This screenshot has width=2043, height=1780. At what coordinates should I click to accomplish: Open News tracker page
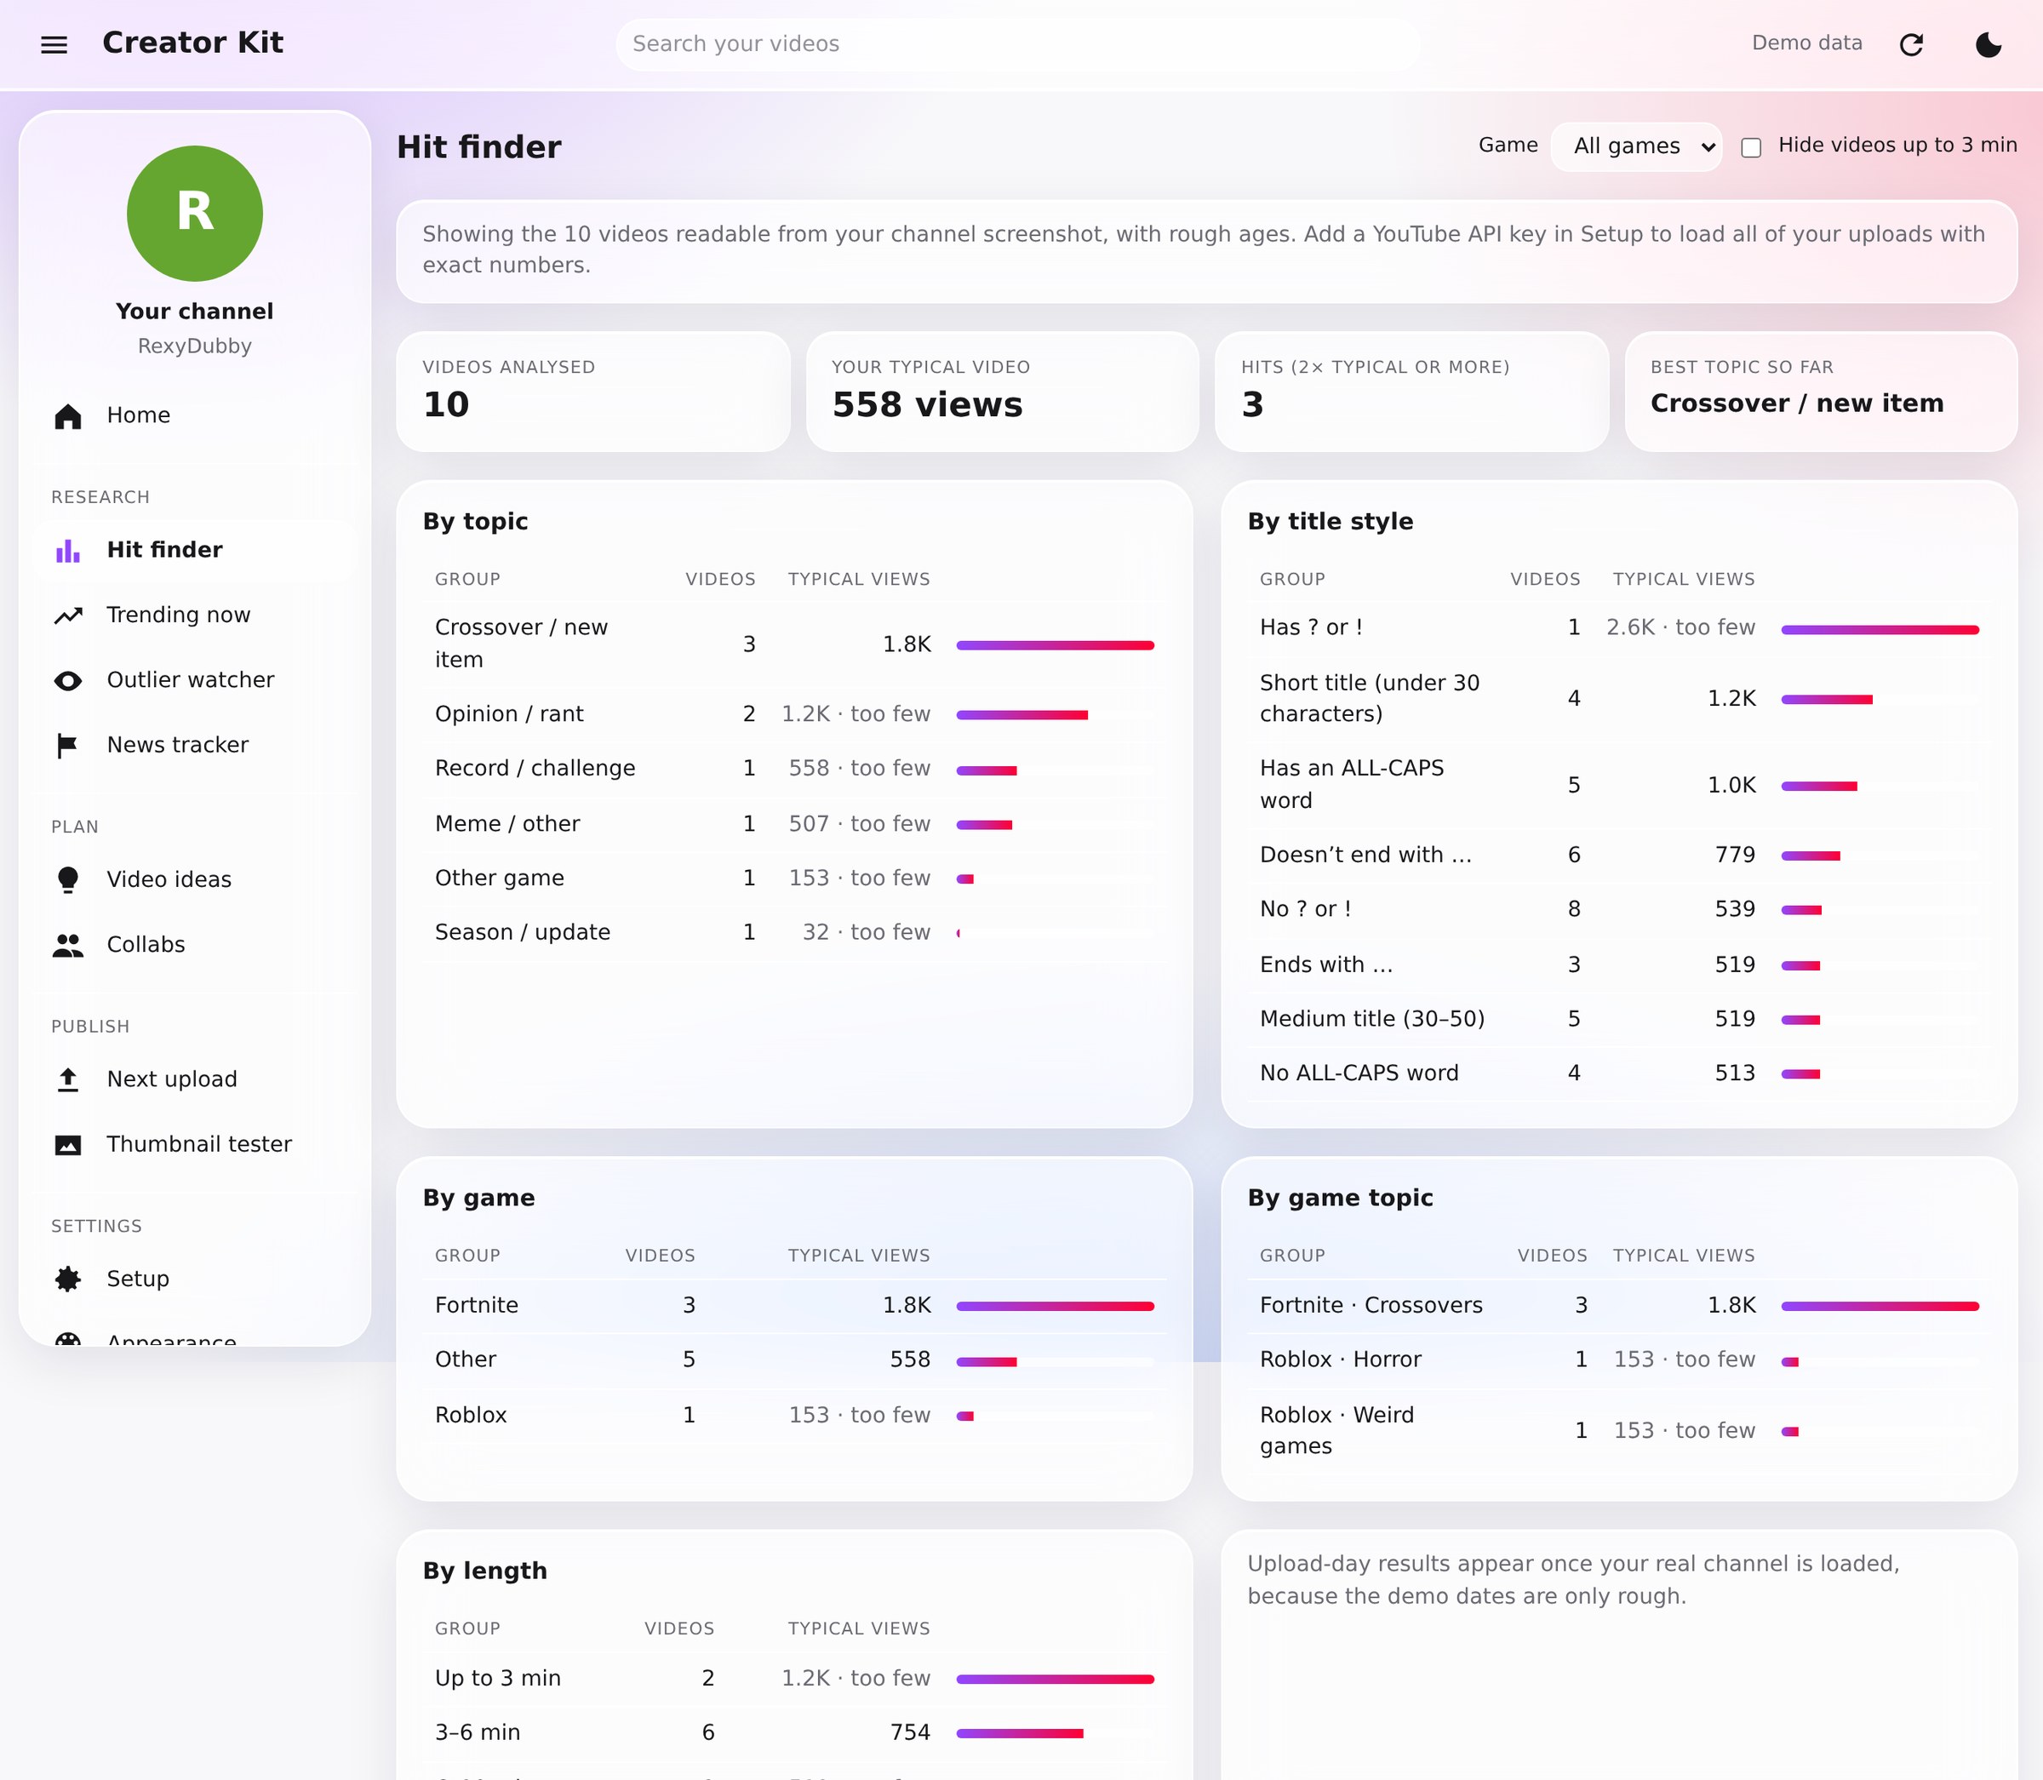195,745
